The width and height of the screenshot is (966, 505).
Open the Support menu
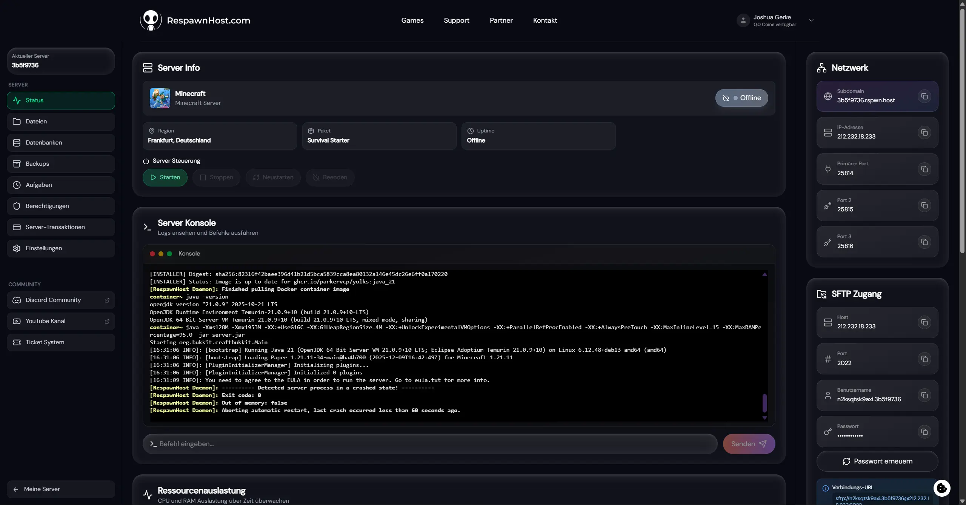click(456, 20)
